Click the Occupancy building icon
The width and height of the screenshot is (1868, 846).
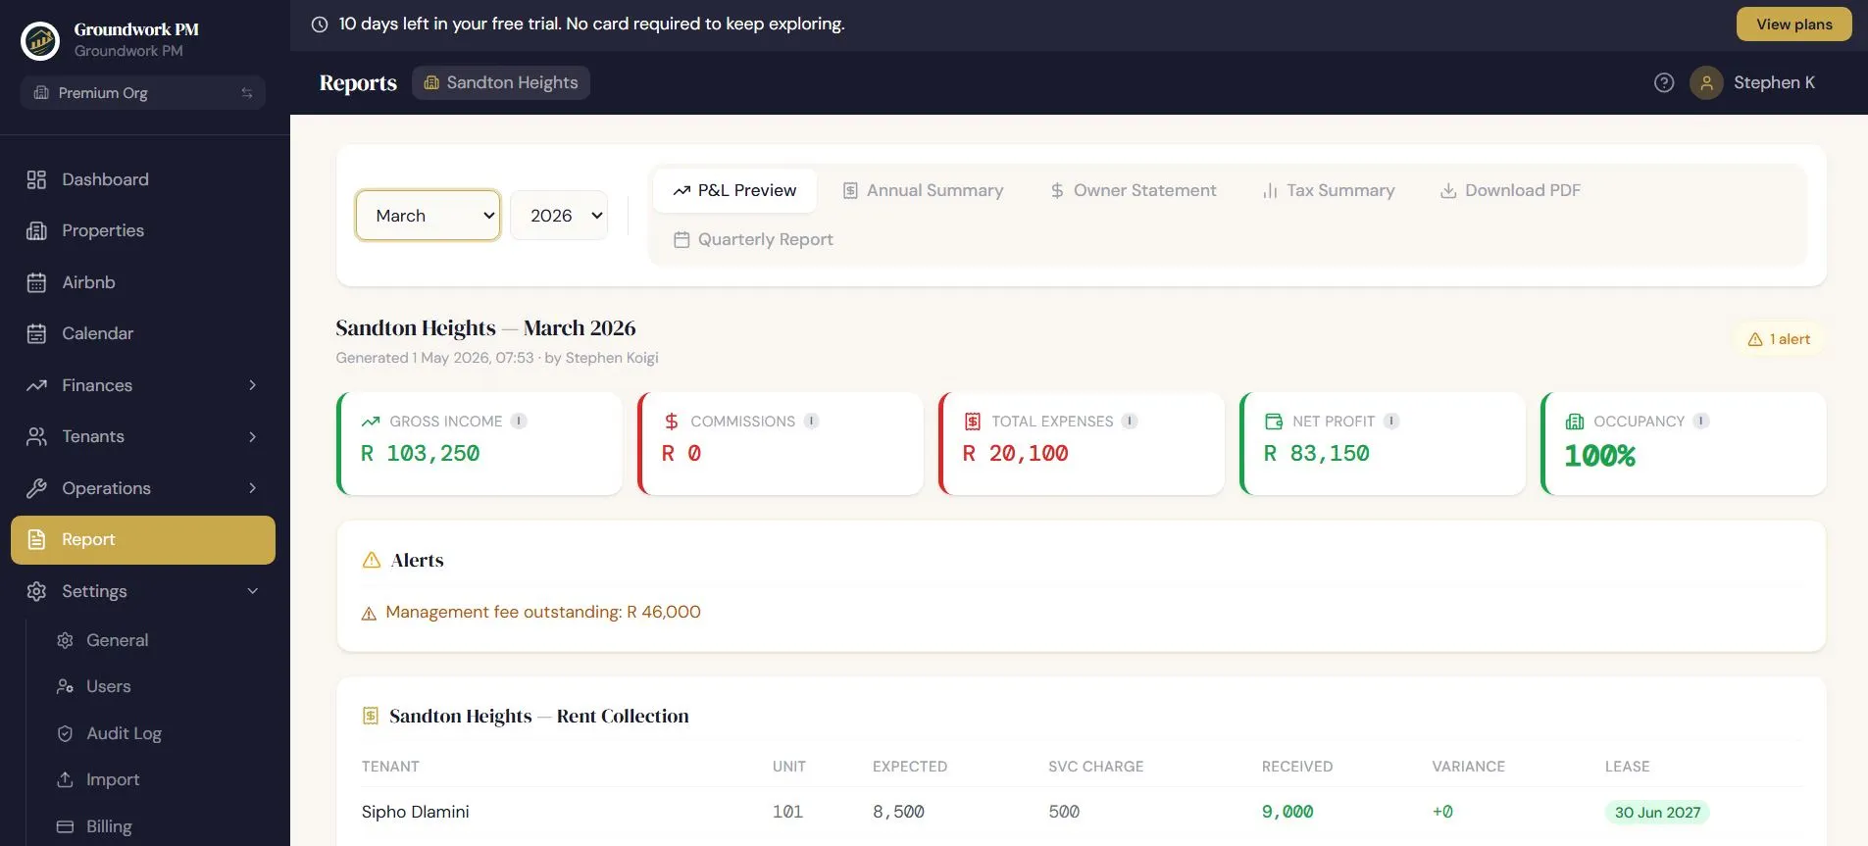coord(1575,422)
